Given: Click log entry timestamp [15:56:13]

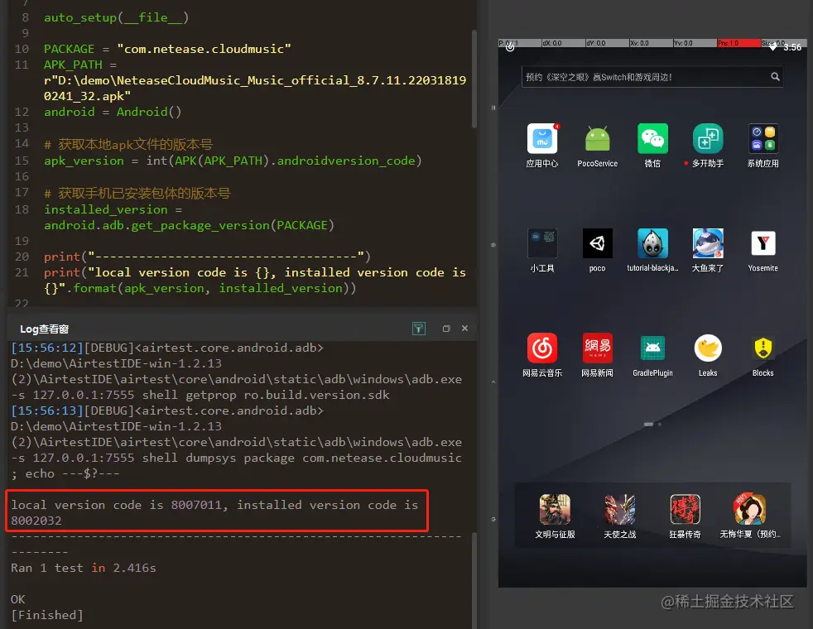Looking at the screenshot, I should (47, 411).
